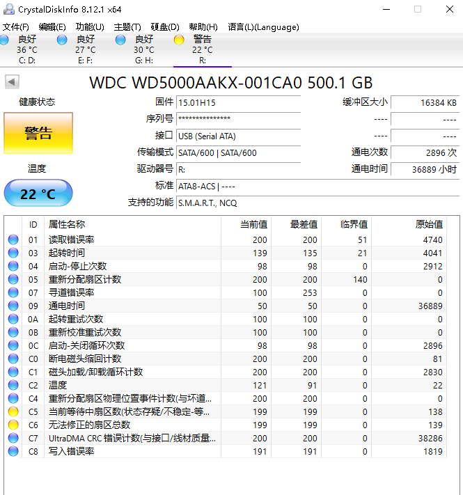Click status orb for attribute 07 寻道错误率

coord(13,292)
